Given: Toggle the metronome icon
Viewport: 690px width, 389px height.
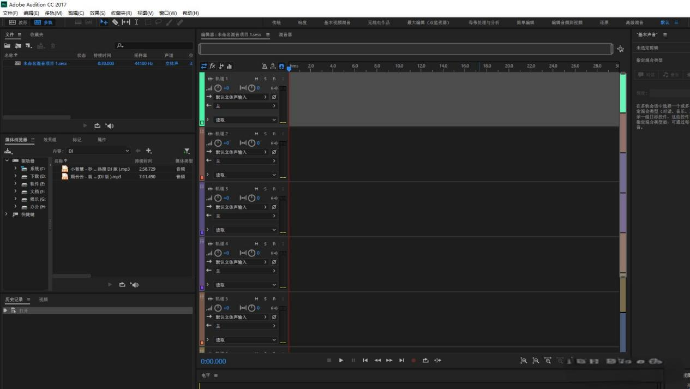Looking at the screenshot, I should point(265,66).
